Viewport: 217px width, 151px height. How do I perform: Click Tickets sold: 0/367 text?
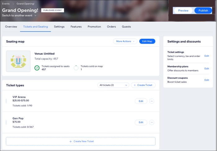click(23, 127)
